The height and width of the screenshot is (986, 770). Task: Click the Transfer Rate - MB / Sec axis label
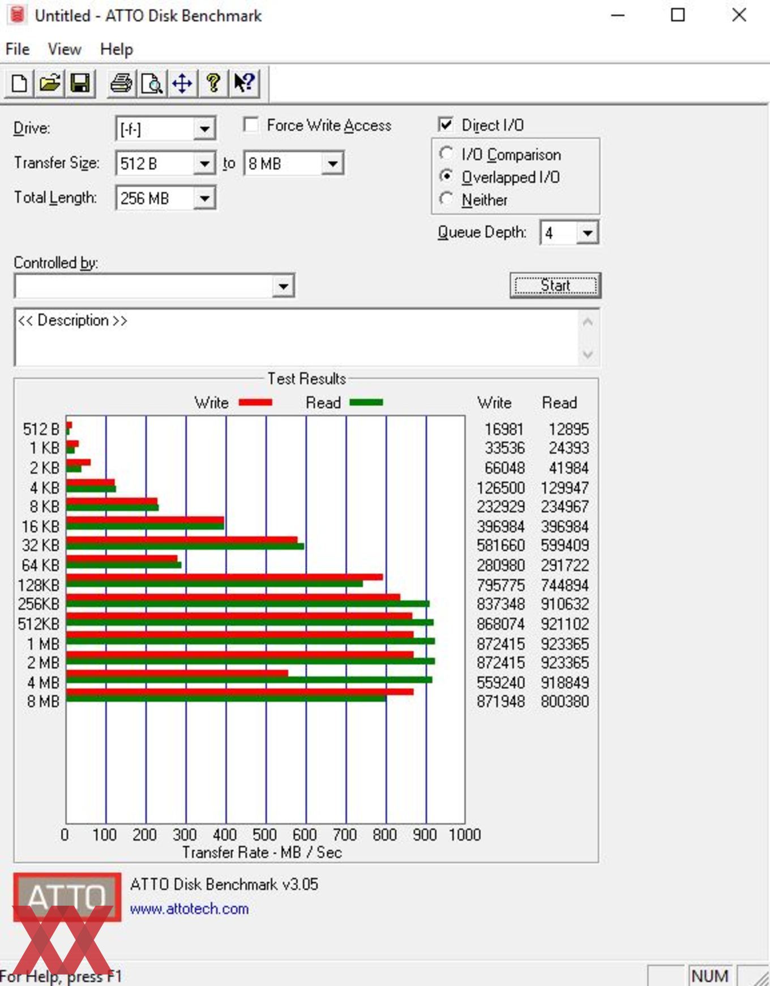click(262, 852)
